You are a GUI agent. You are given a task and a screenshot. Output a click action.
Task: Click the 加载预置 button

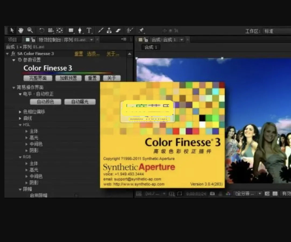(x=68, y=78)
